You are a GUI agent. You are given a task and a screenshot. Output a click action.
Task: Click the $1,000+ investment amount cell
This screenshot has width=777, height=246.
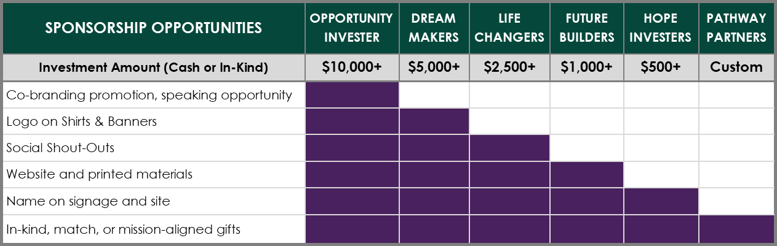point(587,67)
